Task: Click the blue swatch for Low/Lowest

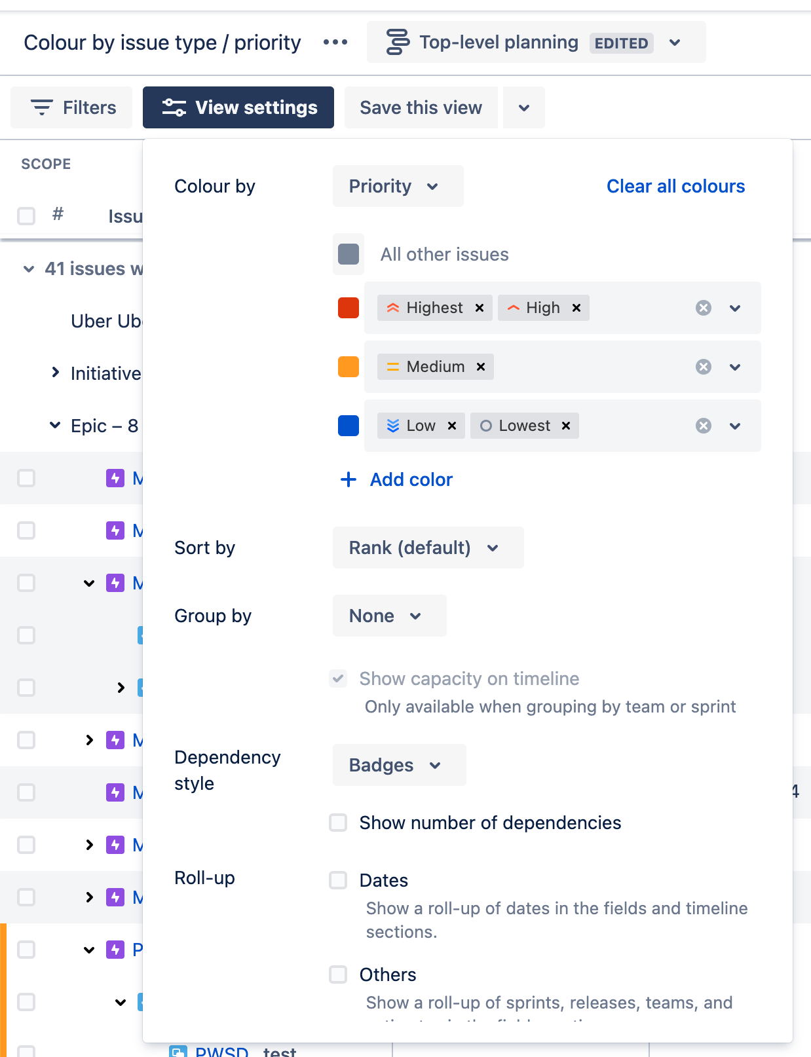Action: 349,426
